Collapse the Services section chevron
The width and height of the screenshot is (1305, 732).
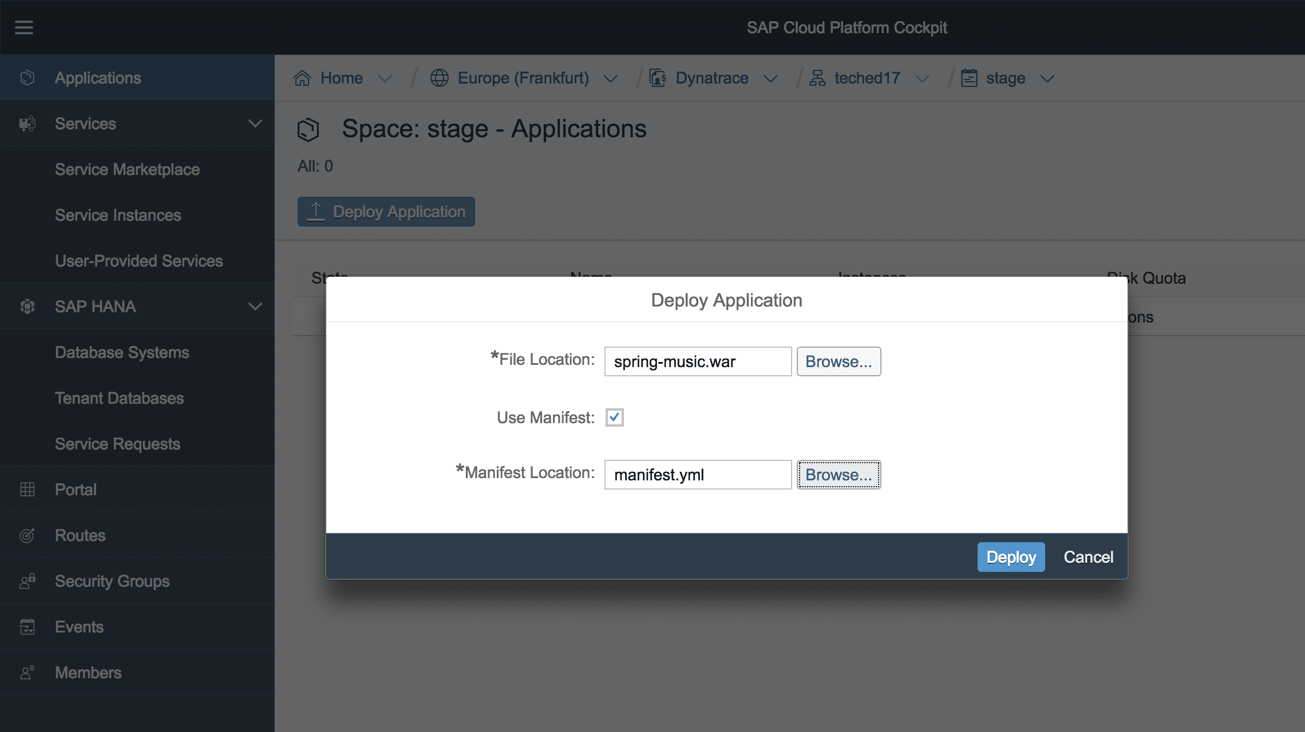255,124
